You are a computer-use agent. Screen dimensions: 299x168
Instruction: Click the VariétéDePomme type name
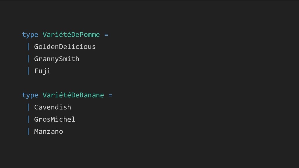(x=71, y=34)
